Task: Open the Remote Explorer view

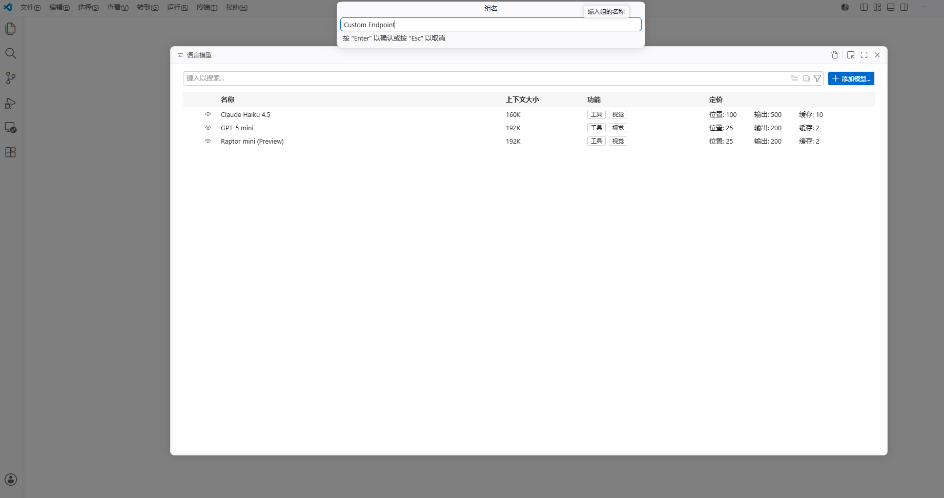Action: (x=10, y=128)
